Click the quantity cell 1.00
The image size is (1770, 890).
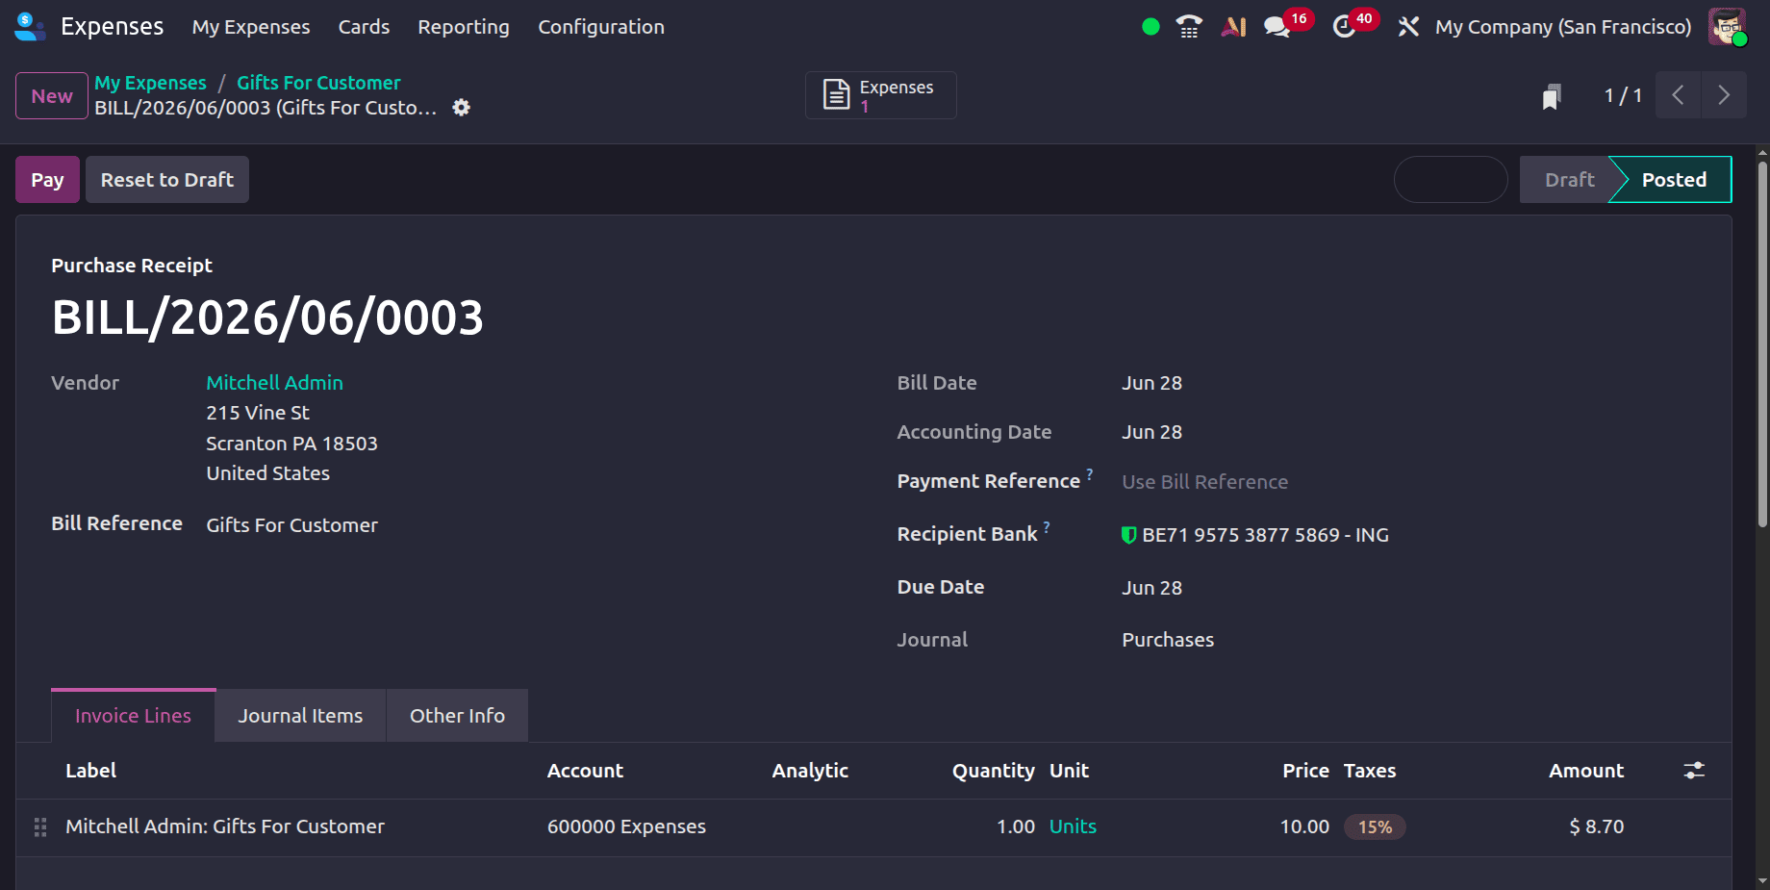click(1016, 826)
